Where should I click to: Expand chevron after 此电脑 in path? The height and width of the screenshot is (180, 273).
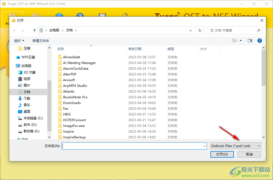[x=63, y=30]
